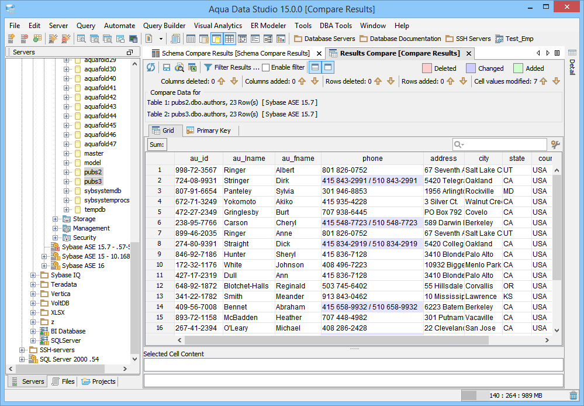
Task: Click the magnifier preview icon beside save
Action: coord(179,67)
